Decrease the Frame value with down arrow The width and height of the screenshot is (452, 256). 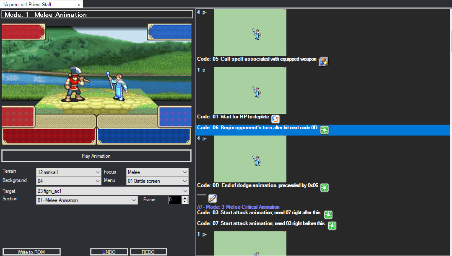(185, 202)
